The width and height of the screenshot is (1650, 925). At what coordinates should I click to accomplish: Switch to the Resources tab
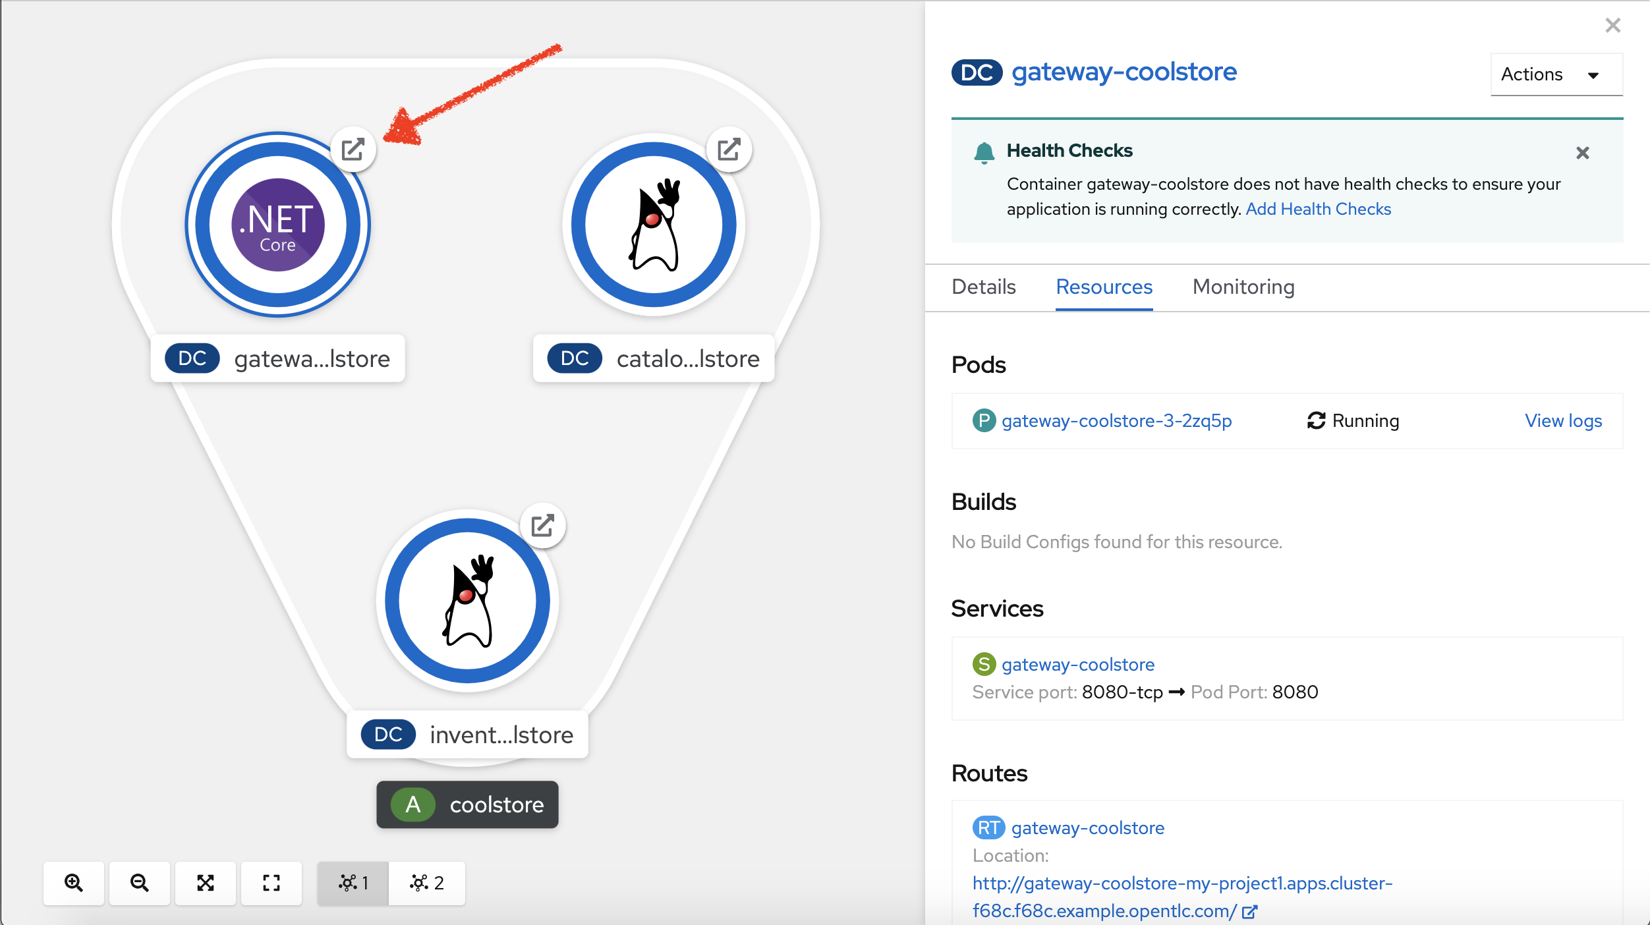(x=1104, y=287)
